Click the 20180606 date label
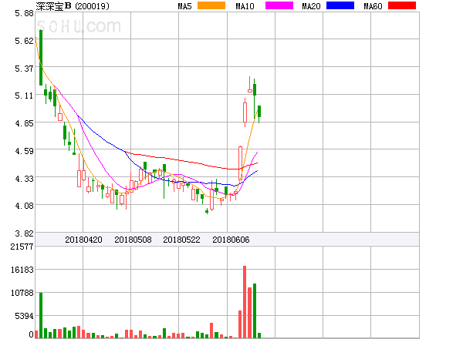Screen dimensions: 463x339 point(231,240)
